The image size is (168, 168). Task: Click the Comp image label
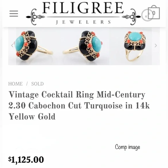tap(127, 147)
